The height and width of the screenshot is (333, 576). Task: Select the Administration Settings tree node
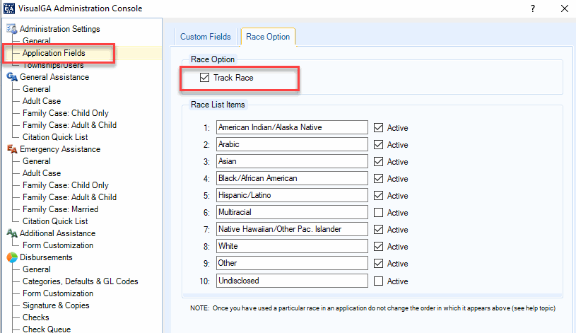click(59, 29)
